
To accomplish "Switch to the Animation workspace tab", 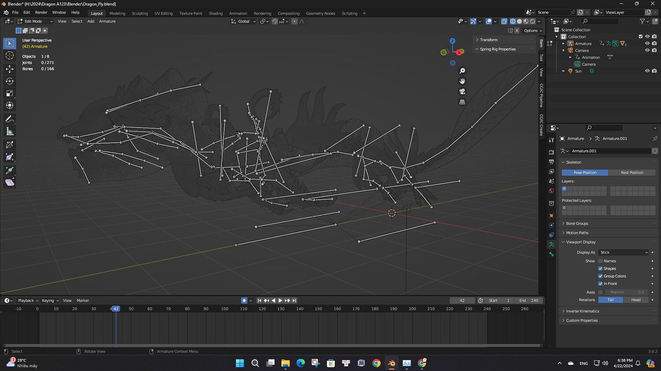I will pos(238,13).
